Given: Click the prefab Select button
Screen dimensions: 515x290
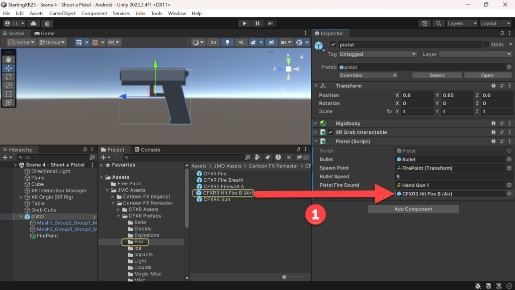Looking at the screenshot, I should tap(437, 76).
